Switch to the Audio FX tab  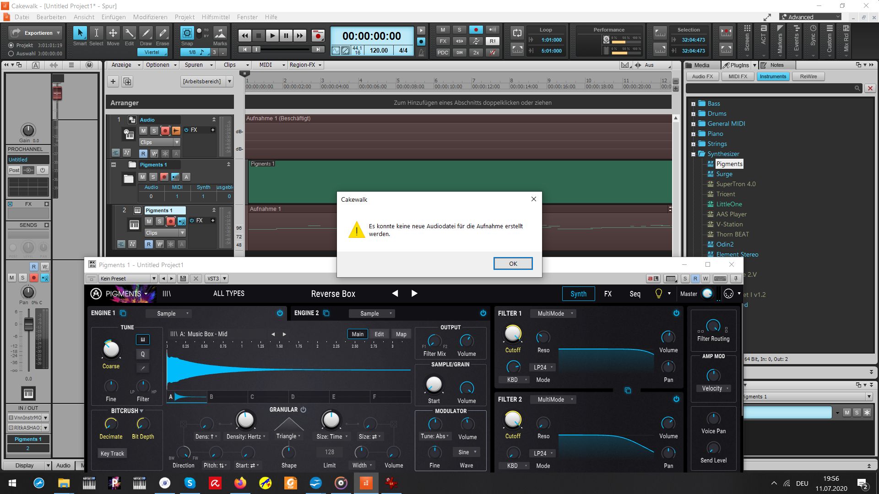(702, 76)
